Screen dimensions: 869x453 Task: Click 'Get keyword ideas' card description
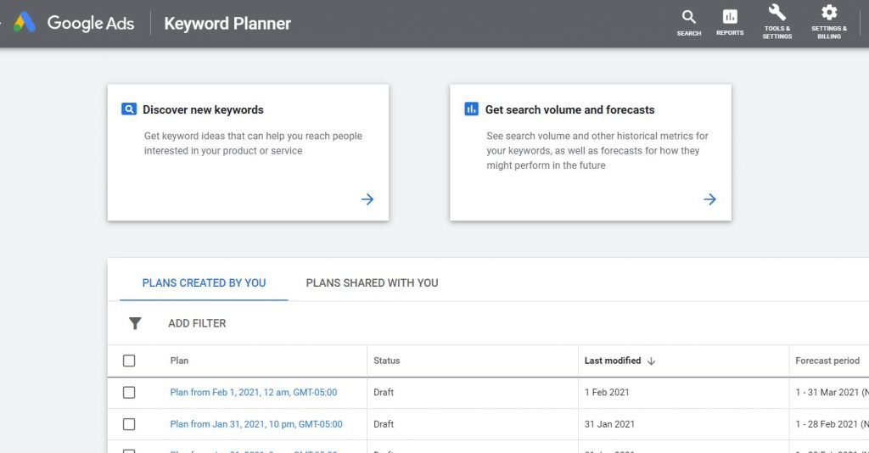click(x=253, y=143)
